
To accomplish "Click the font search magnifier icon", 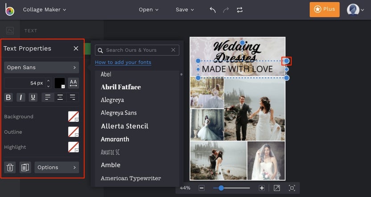I will click(x=100, y=50).
